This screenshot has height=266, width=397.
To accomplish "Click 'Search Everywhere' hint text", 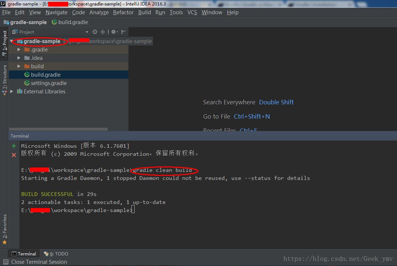I will 229,102.
